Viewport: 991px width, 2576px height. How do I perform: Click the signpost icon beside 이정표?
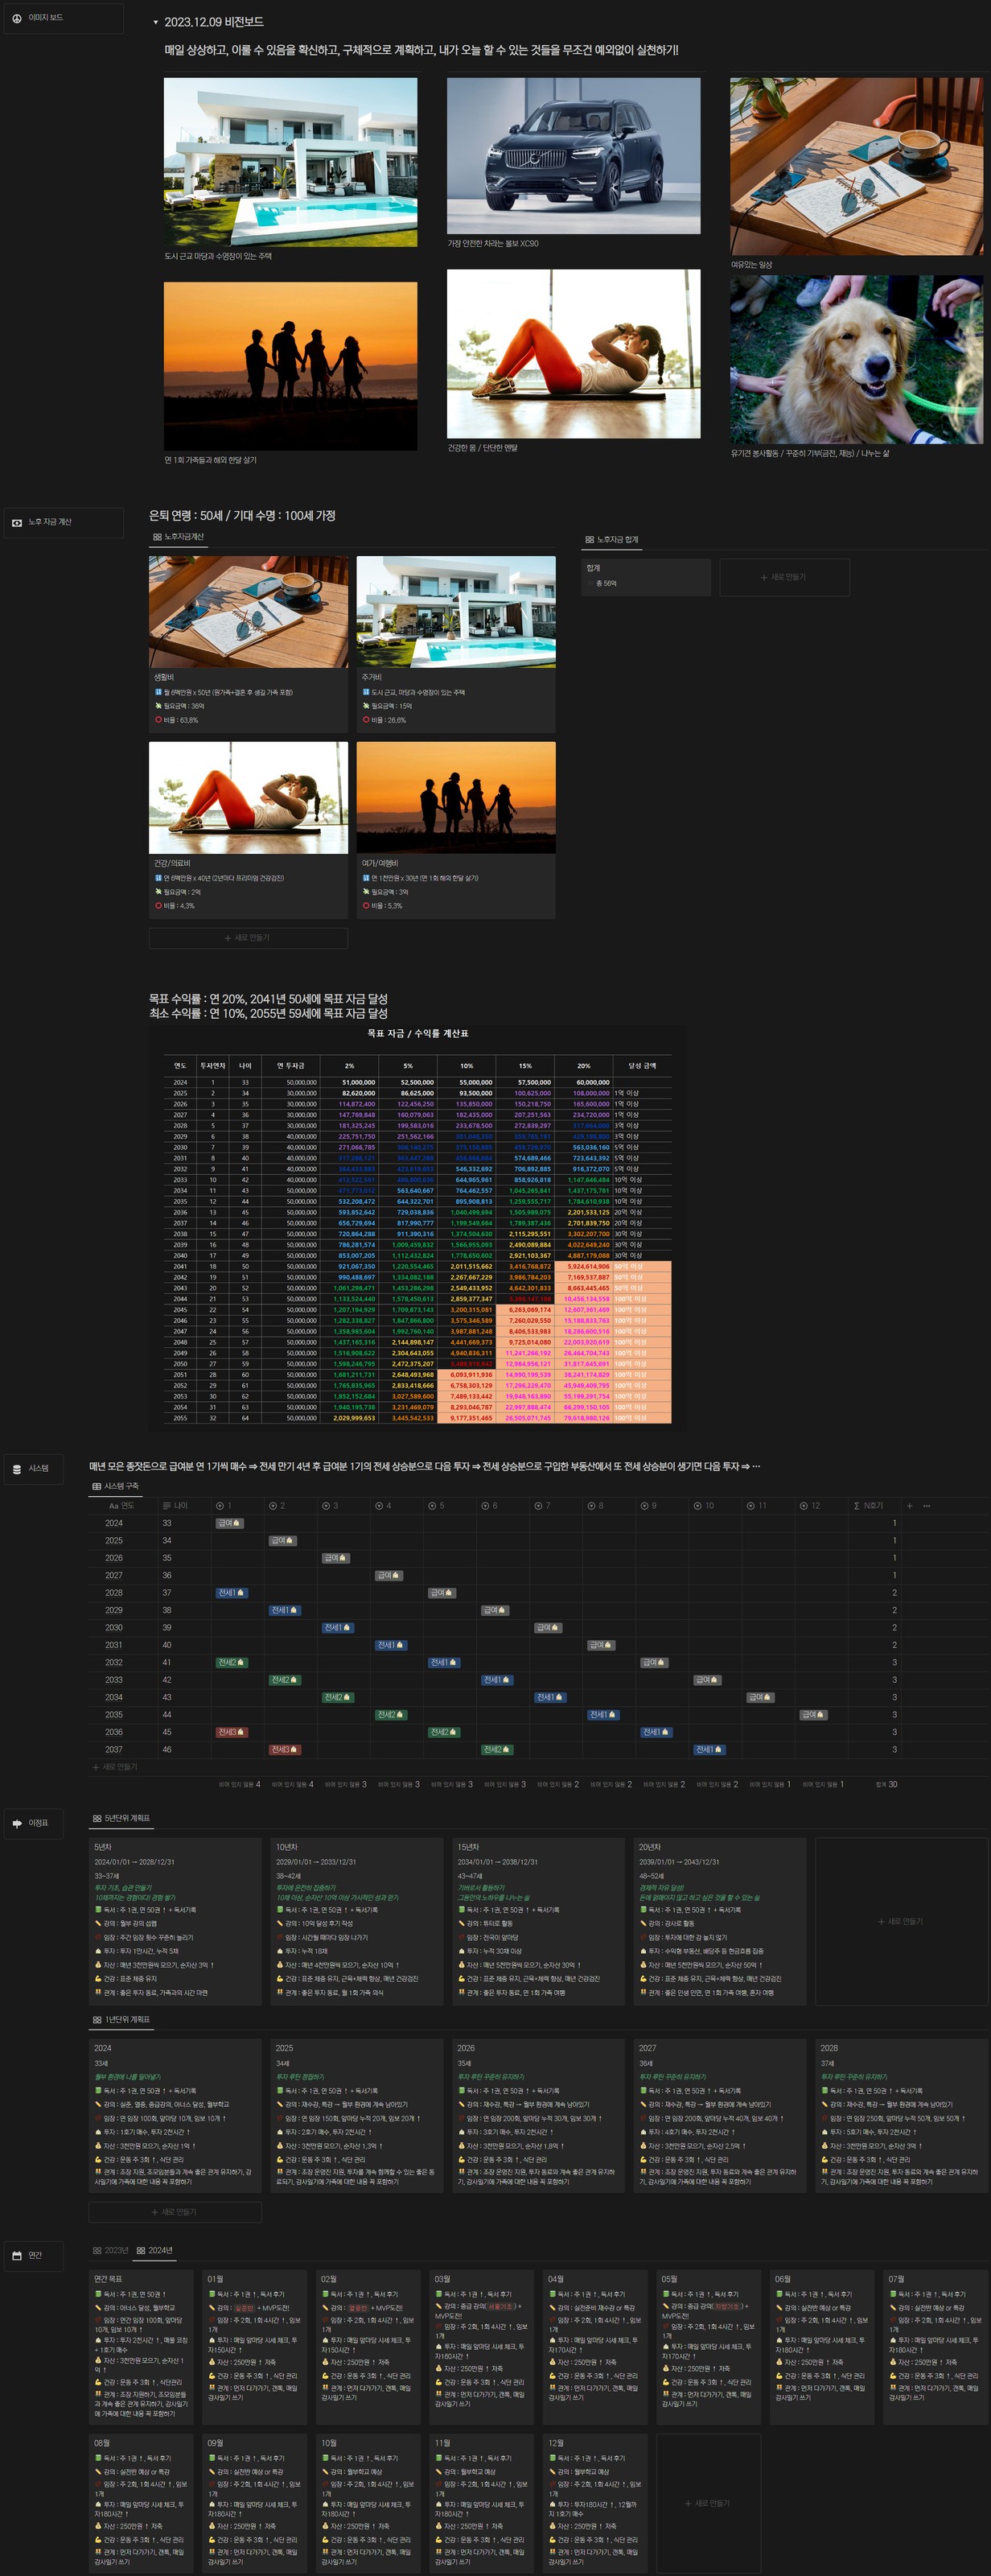17,1823
